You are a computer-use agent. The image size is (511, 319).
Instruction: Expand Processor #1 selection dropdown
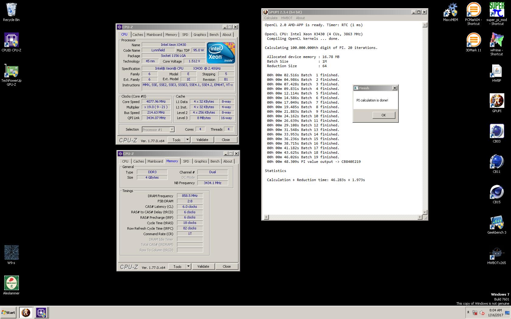[x=172, y=130]
